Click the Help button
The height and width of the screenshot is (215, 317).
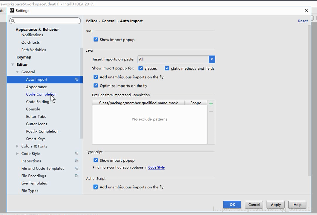point(297,205)
